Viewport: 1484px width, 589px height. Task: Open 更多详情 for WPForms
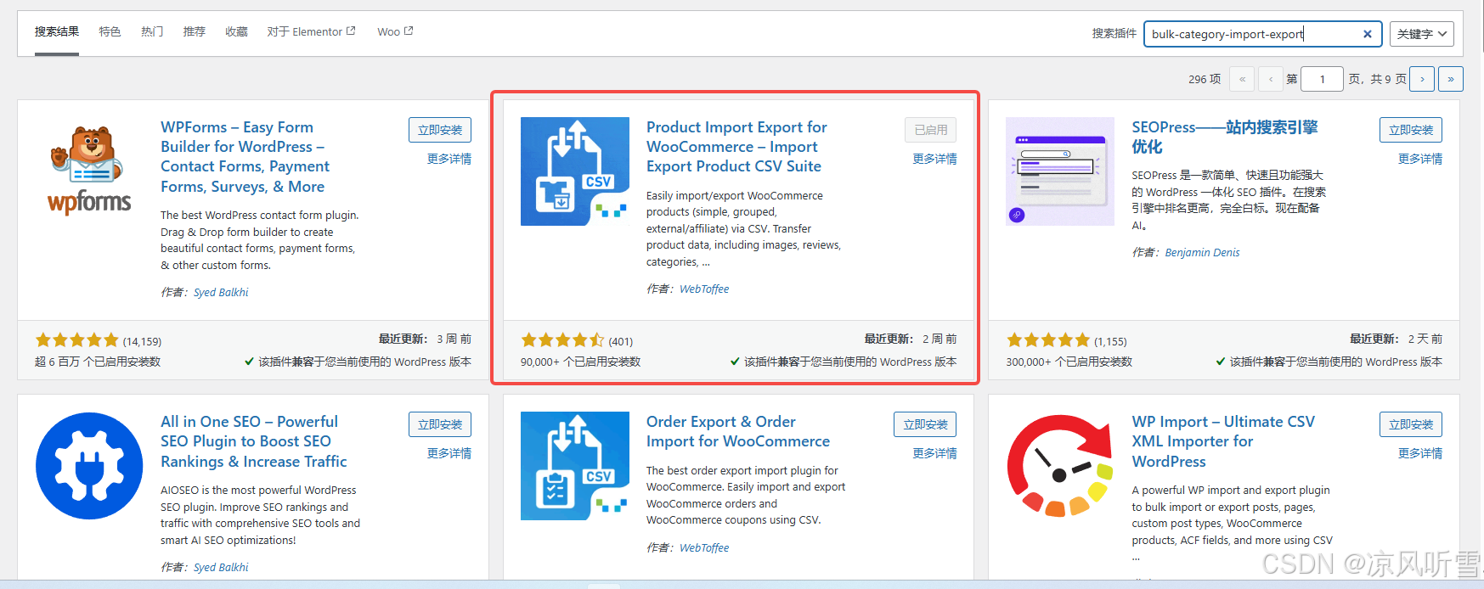pyautogui.click(x=449, y=159)
